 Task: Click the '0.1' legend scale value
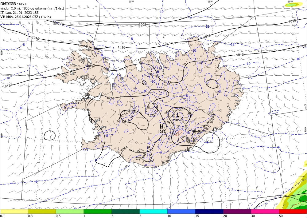(x=2, y=216)
